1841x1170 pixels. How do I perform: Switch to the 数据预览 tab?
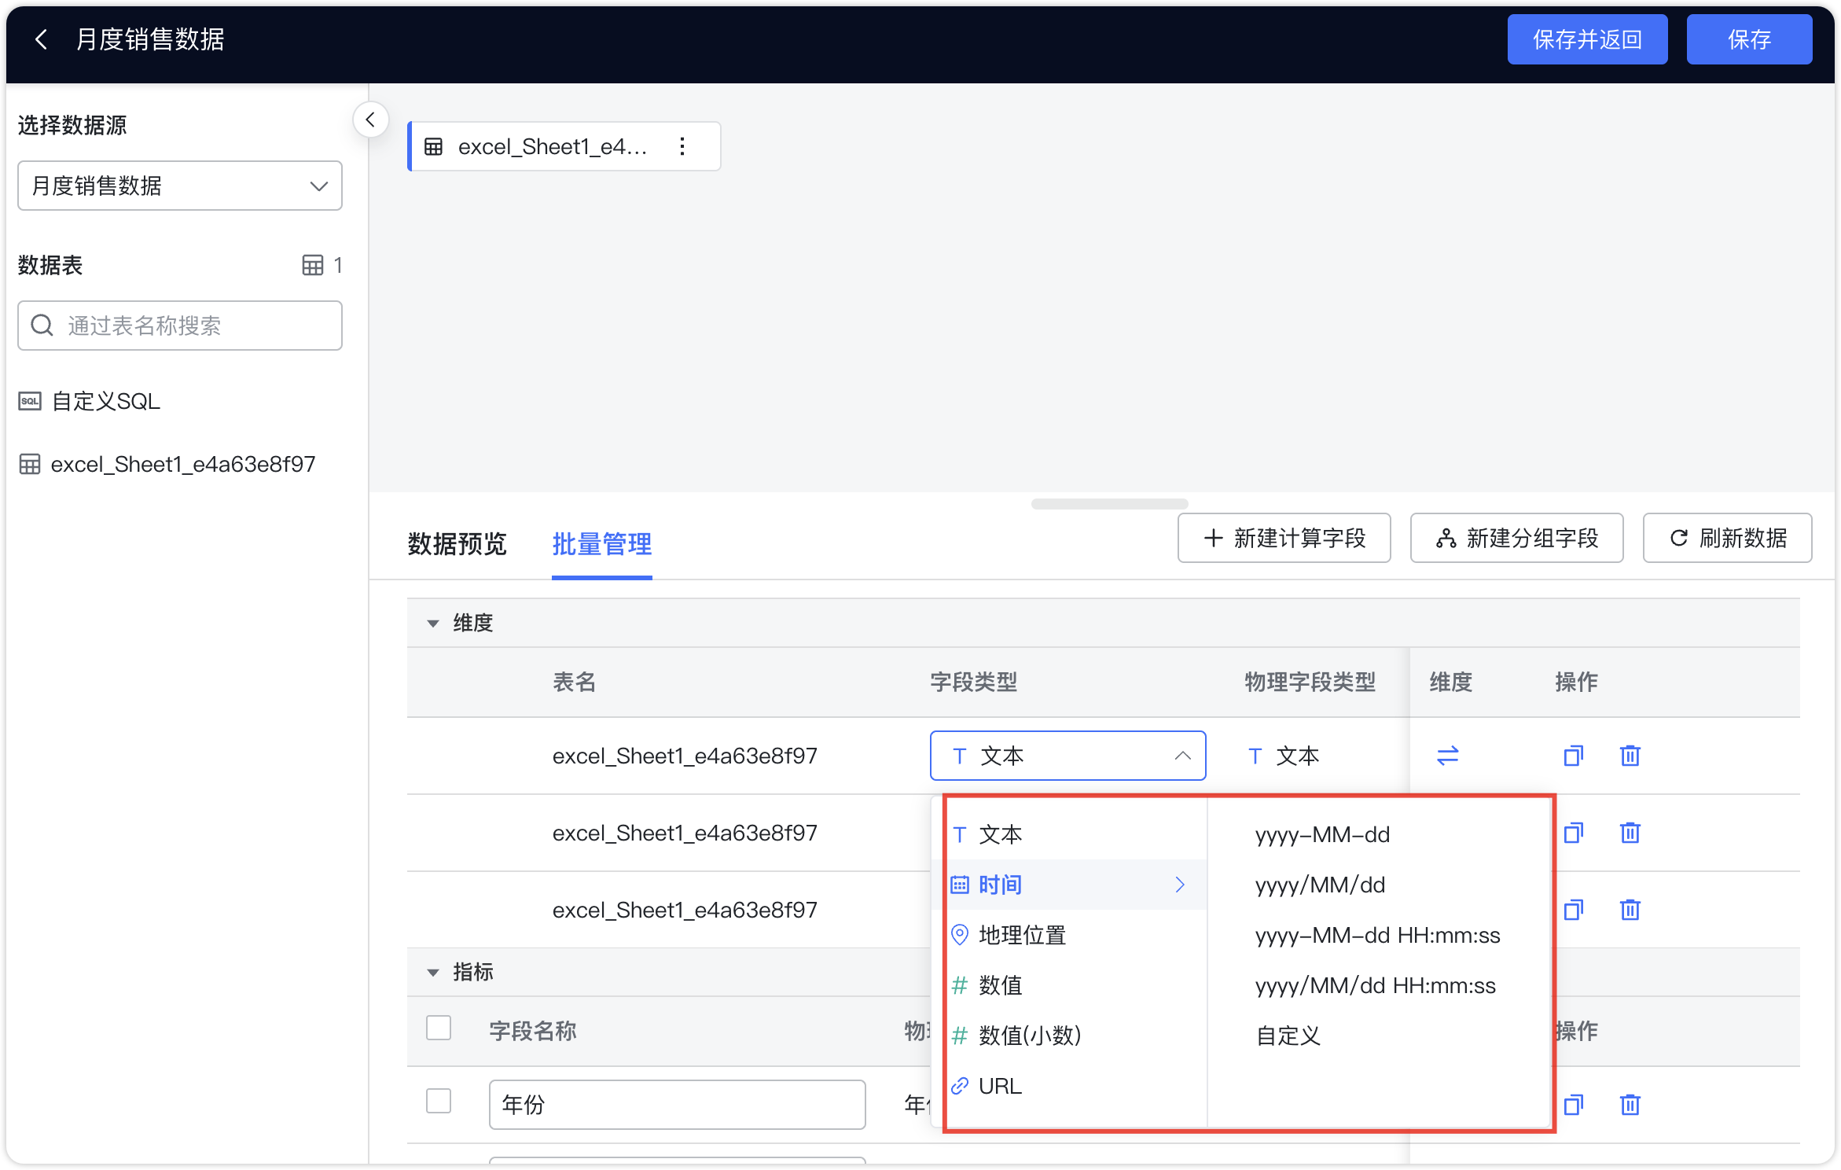457,543
